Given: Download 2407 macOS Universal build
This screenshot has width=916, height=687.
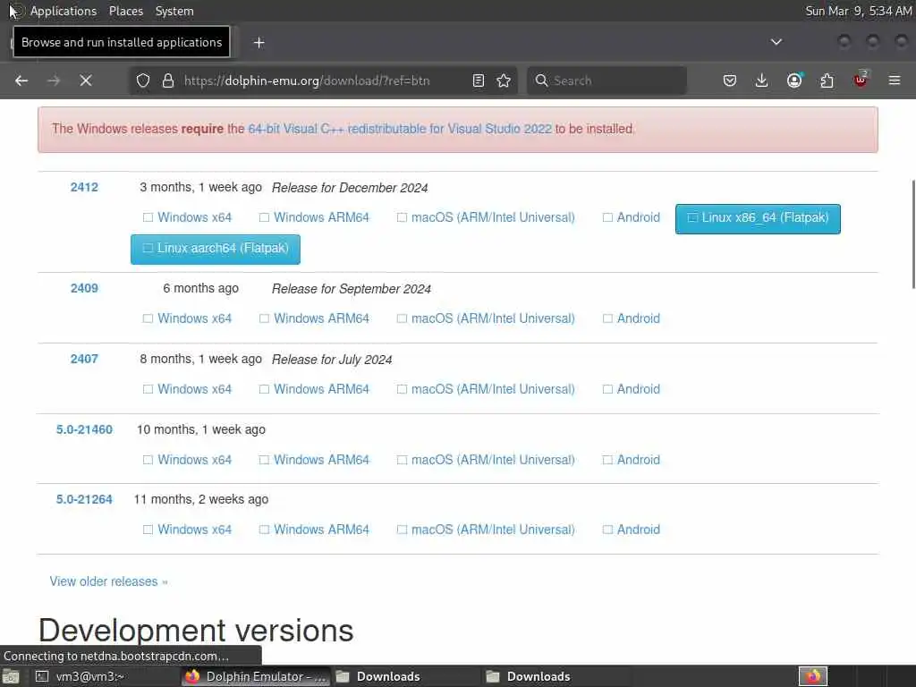Looking at the screenshot, I should 486,389.
